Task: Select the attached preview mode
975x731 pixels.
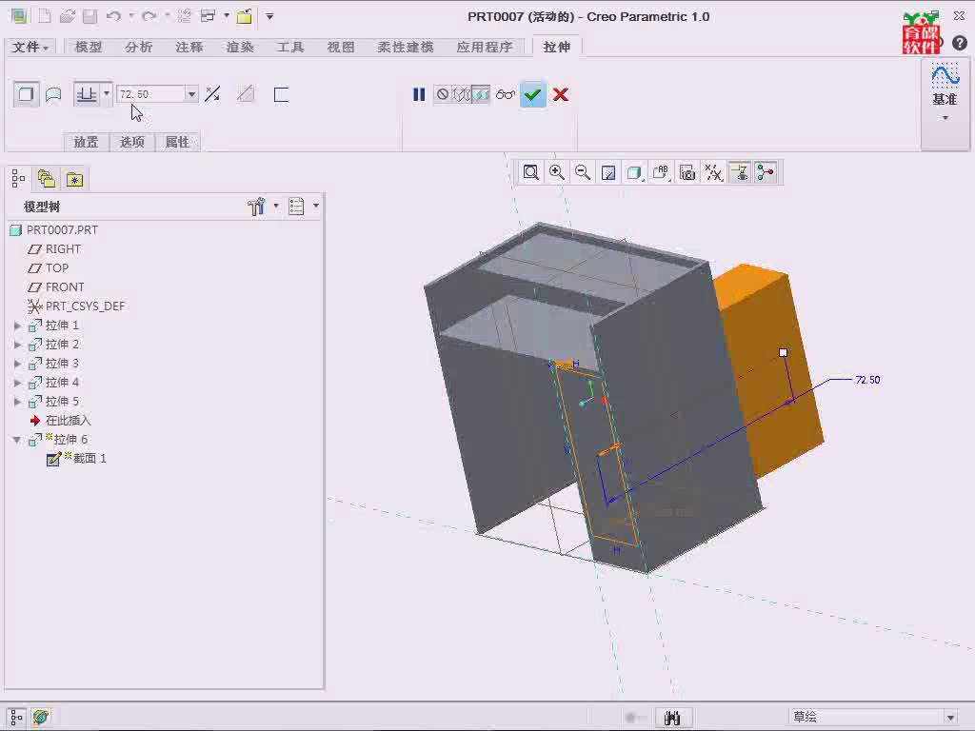Action: (481, 94)
